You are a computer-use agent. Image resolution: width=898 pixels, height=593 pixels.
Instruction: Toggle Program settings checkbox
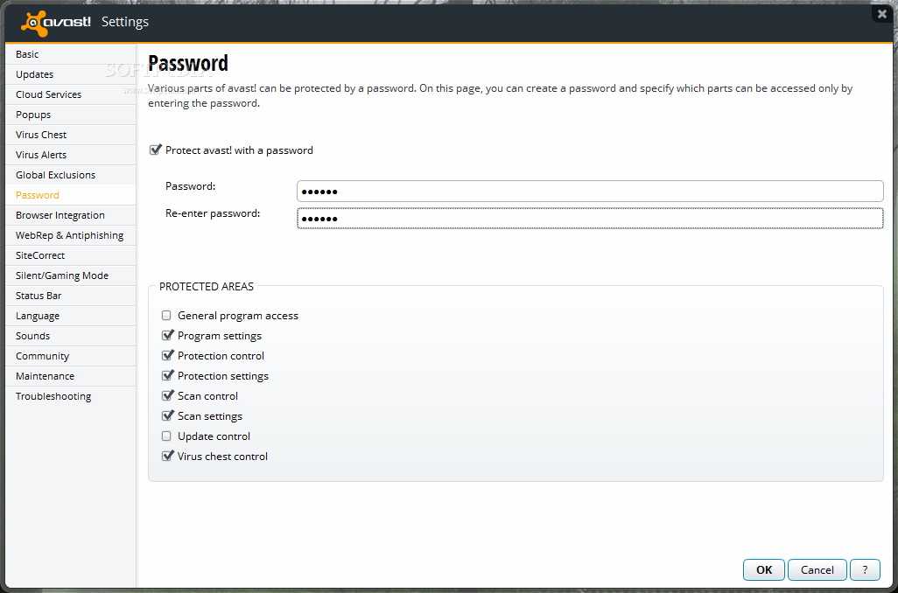point(167,336)
